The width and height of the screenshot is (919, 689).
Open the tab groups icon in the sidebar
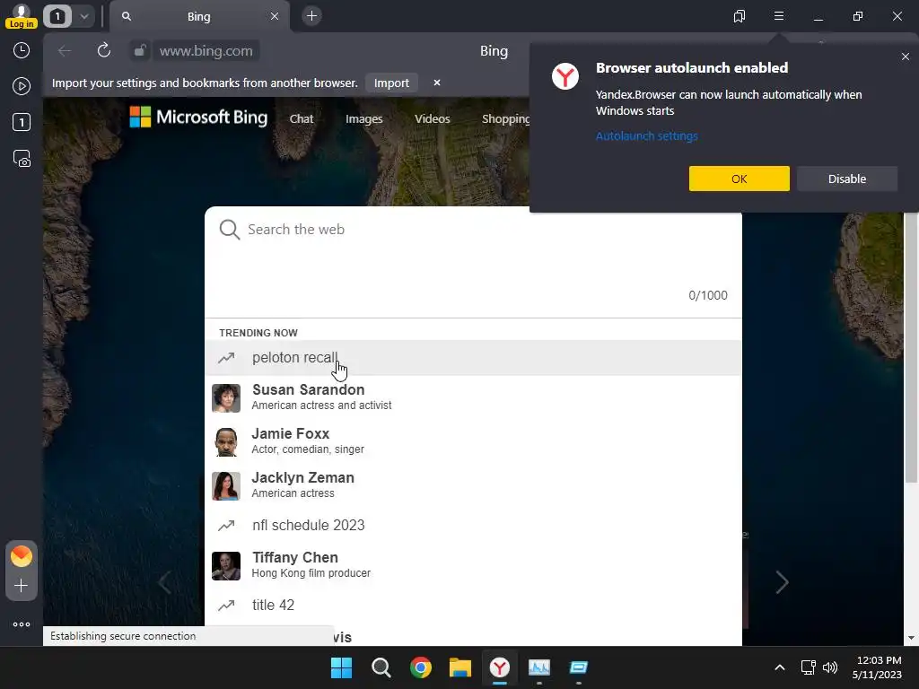tap(22, 122)
